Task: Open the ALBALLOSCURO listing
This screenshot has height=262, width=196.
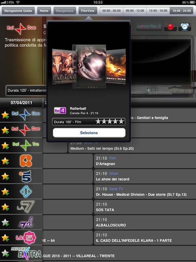Action: 145,222
